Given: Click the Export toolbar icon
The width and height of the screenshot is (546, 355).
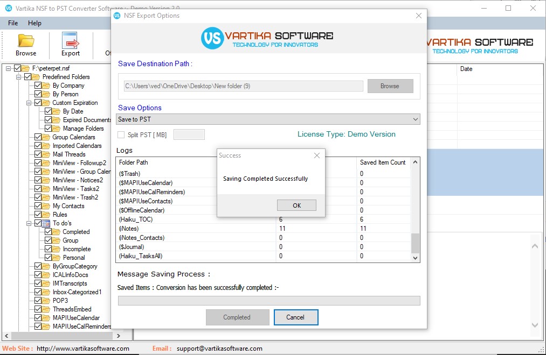Looking at the screenshot, I should pos(71,40).
